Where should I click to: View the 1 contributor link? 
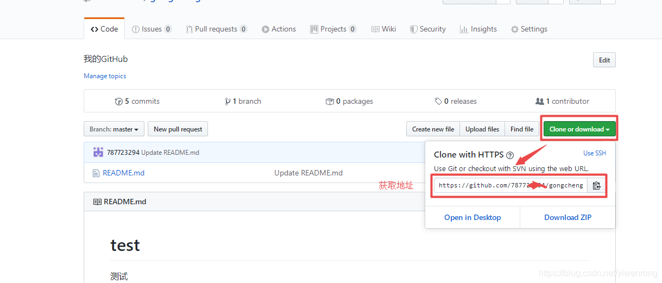coord(562,101)
